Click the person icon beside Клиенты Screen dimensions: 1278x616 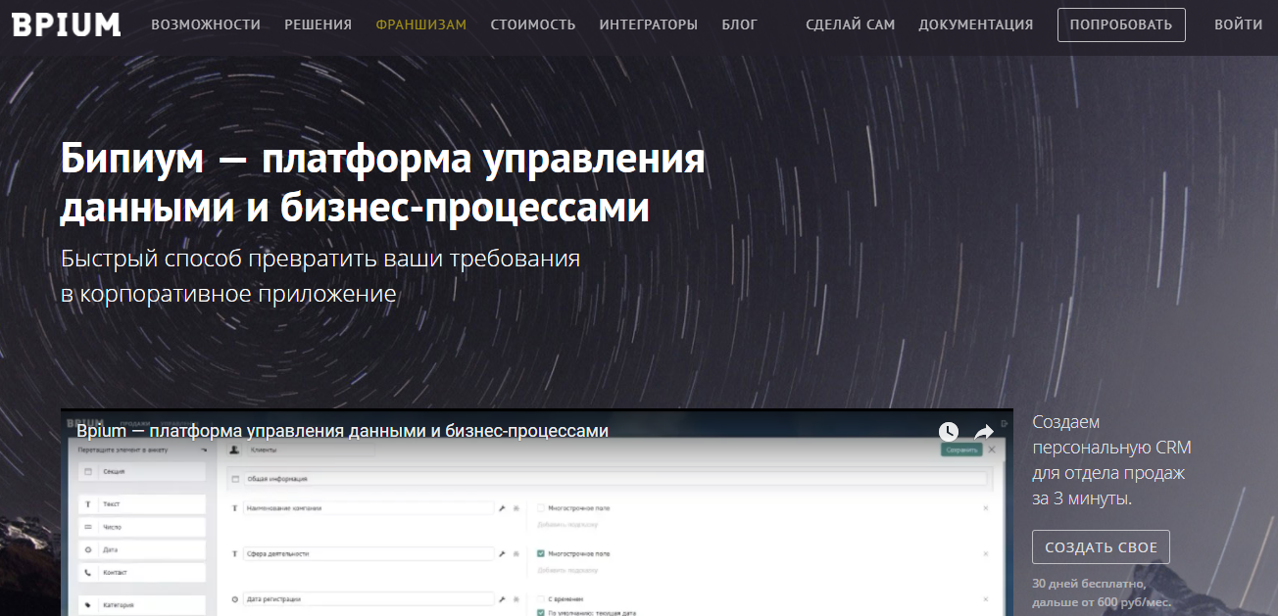coord(234,450)
